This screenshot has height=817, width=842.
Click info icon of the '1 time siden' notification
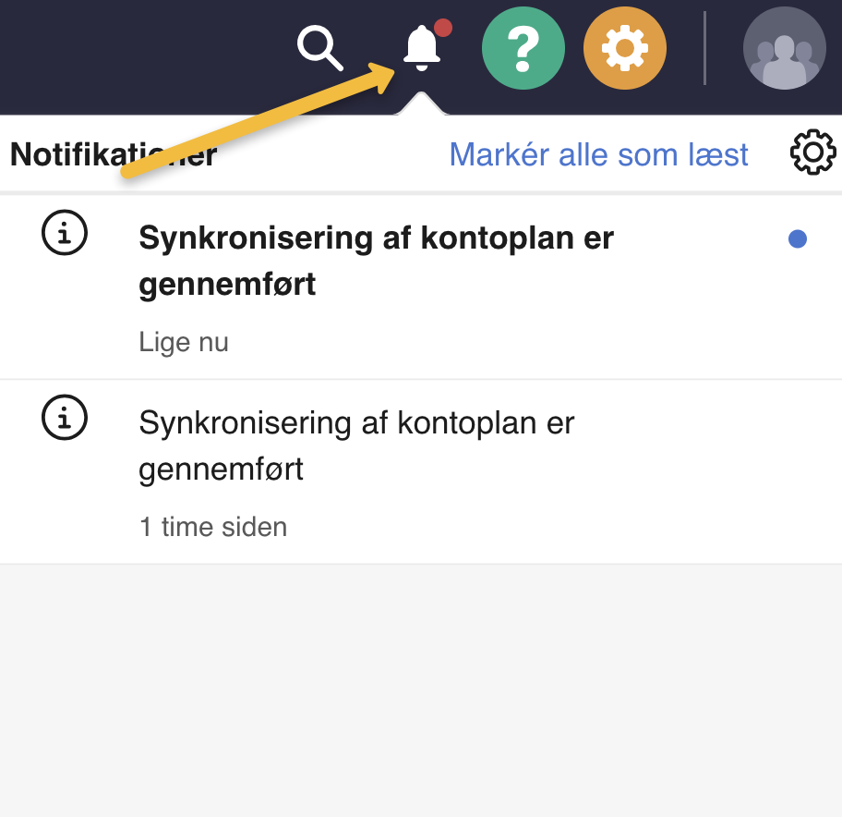point(65,420)
